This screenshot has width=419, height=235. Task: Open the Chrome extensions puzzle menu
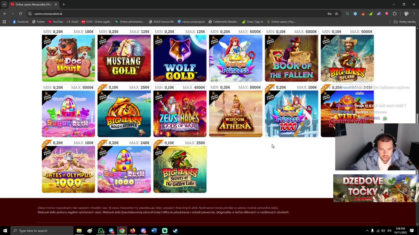394,14
